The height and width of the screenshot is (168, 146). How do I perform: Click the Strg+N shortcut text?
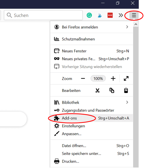[x=123, y=51]
